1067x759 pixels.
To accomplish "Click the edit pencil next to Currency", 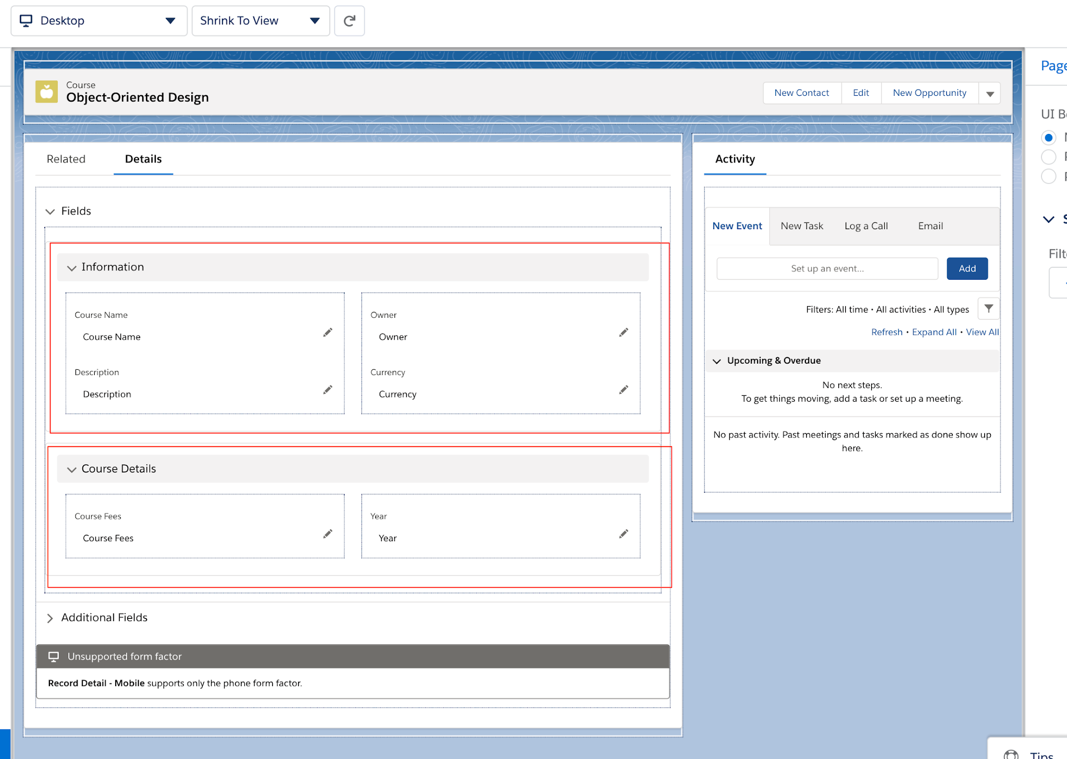I will point(624,390).
